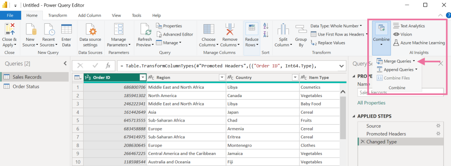Click the Close & Apply icon
Screen dimensions: 451x166
(x=9, y=29)
